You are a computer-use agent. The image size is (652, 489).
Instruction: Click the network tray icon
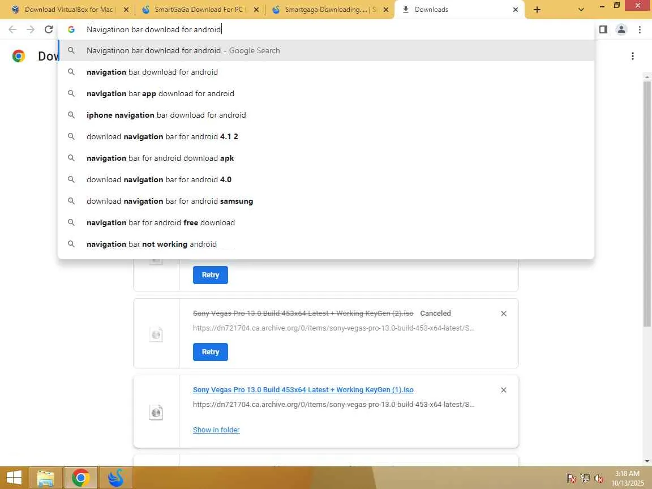(585, 479)
